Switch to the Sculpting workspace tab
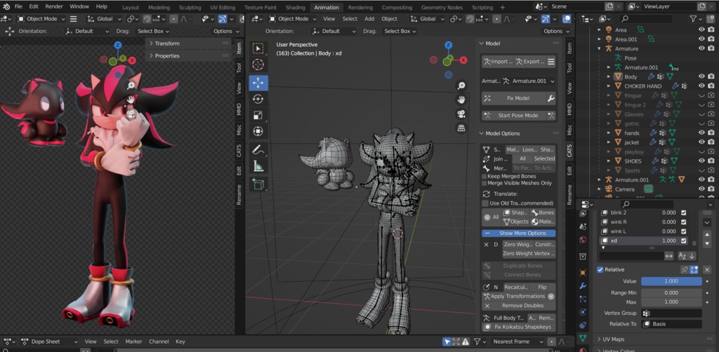The image size is (719, 352). click(190, 7)
